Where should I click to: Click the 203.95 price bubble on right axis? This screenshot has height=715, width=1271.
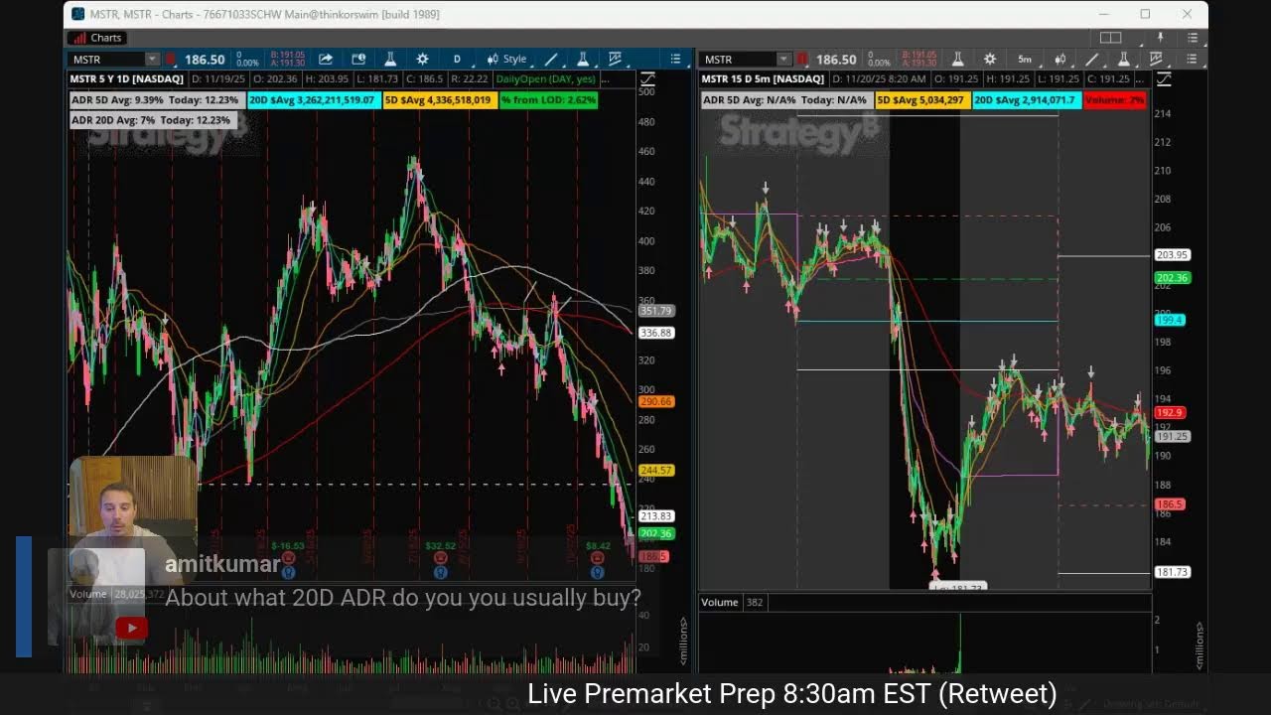[x=1172, y=255]
